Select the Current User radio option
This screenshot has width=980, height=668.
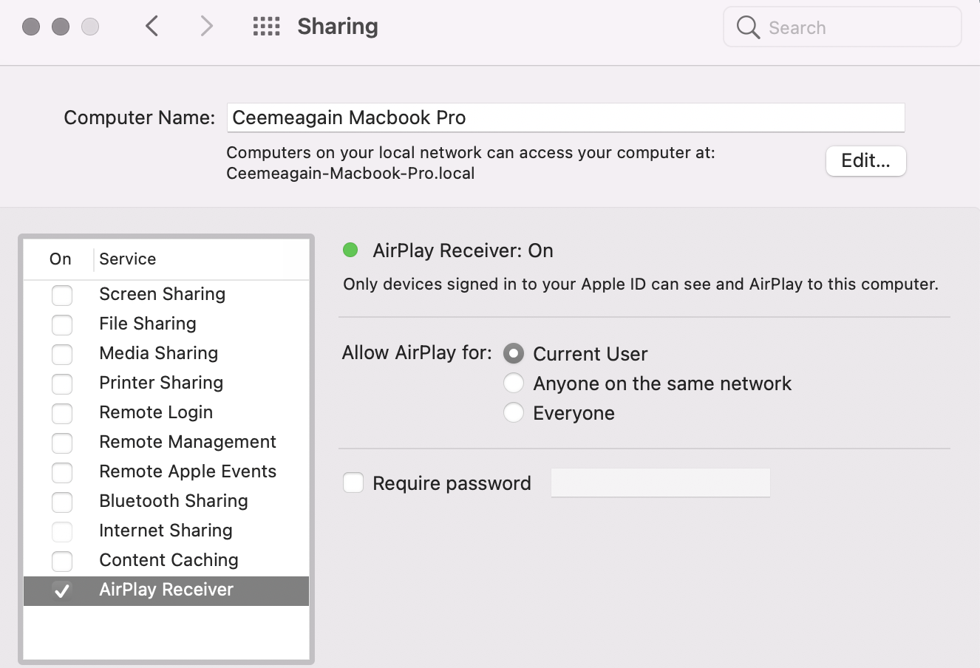pos(514,354)
